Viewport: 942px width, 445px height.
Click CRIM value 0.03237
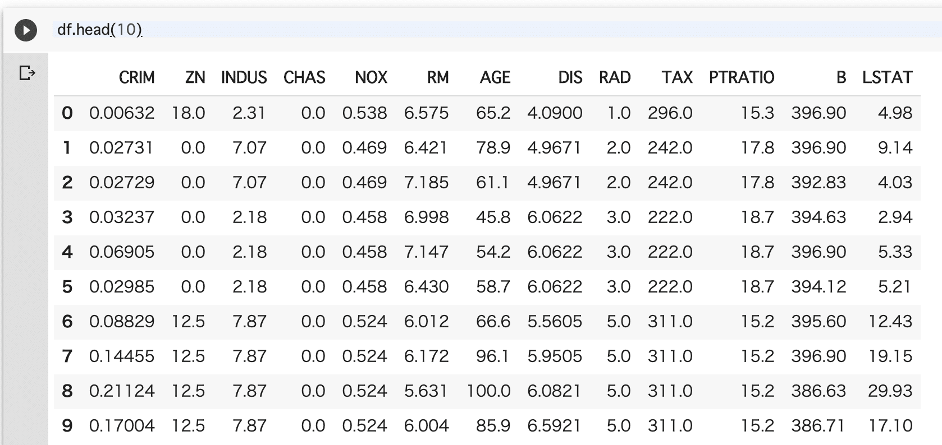point(122,217)
